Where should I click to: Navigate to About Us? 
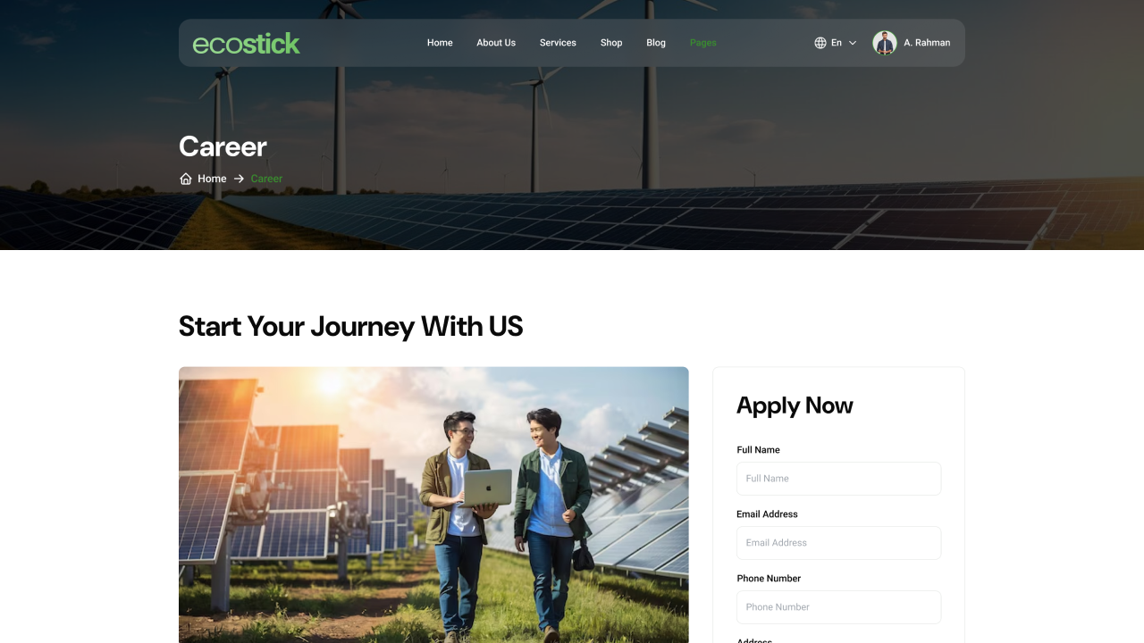496,43
